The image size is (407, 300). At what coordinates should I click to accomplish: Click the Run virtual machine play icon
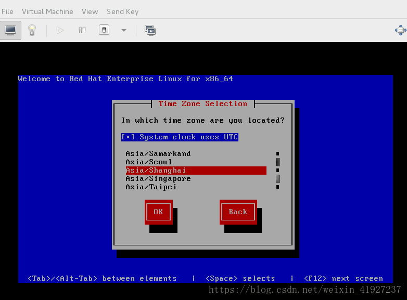pyautogui.click(x=60, y=30)
